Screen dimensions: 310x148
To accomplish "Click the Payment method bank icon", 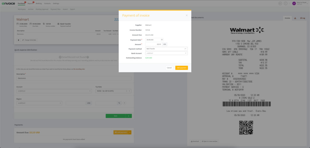I will tap(58, 24).
